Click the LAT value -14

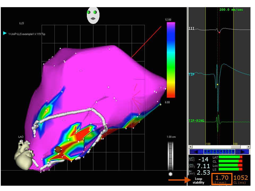(x=203, y=159)
